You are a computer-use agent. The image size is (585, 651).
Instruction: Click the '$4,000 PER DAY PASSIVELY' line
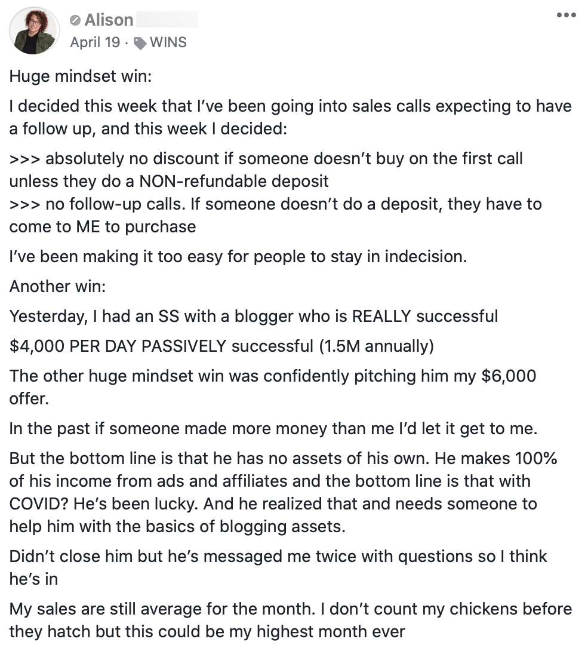coord(221,346)
